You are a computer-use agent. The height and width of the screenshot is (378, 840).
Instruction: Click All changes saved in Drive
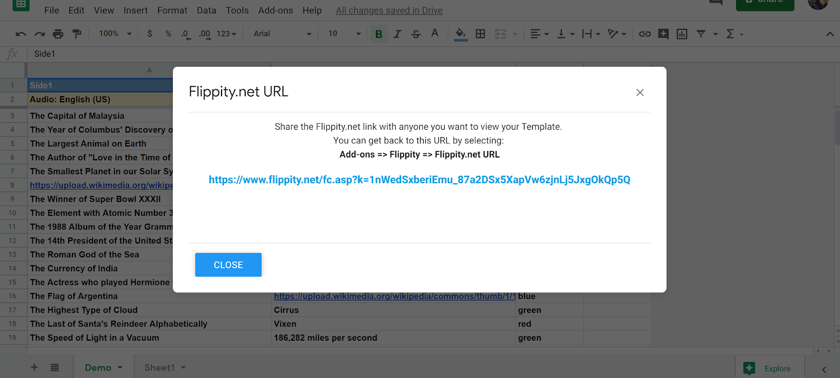point(389,10)
